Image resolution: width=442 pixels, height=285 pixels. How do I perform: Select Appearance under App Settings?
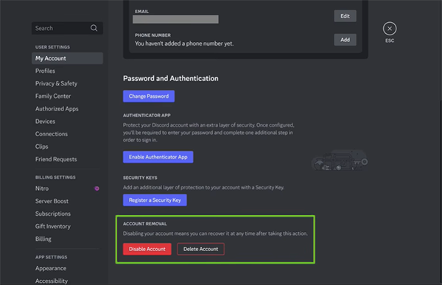tap(67, 268)
